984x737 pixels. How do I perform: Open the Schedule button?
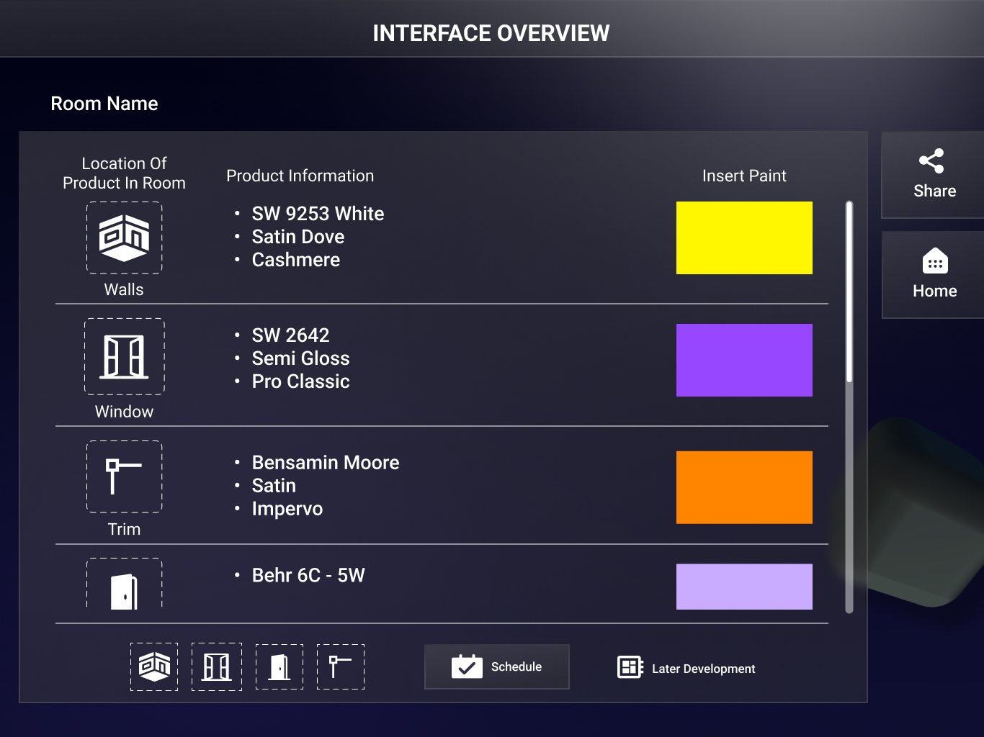(497, 666)
